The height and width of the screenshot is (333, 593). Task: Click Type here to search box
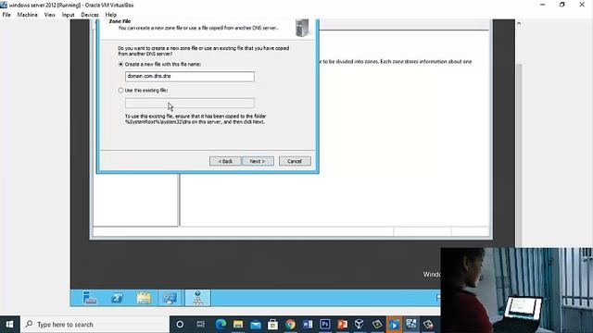click(95, 325)
